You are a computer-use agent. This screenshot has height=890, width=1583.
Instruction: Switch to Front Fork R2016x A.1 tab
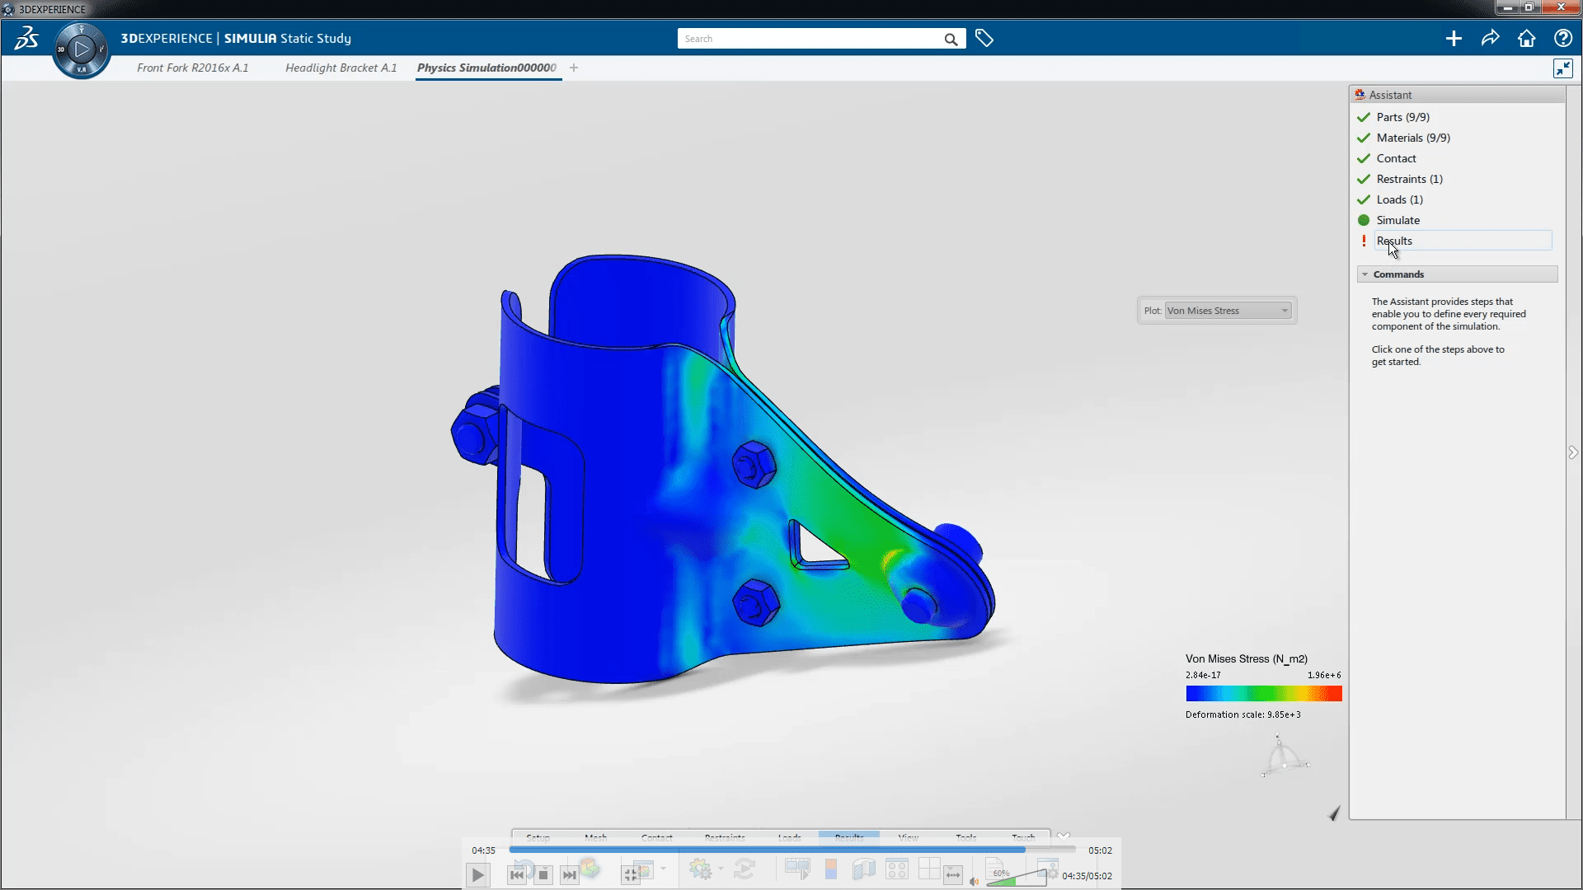click(x=192, y=68)
